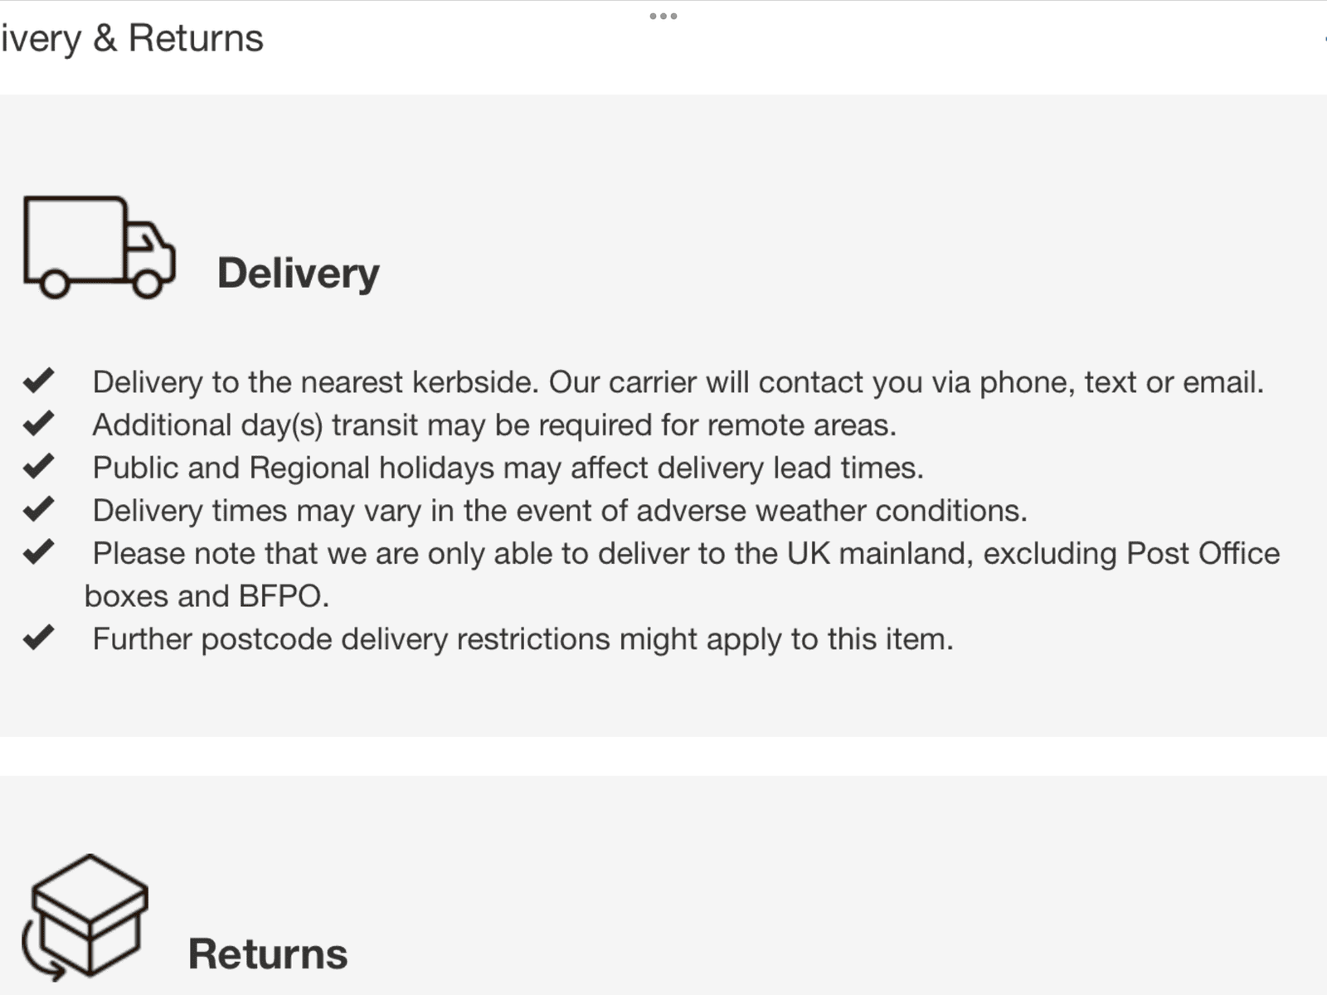Click checkmark beside postcode restrictions line

point(38,638)
